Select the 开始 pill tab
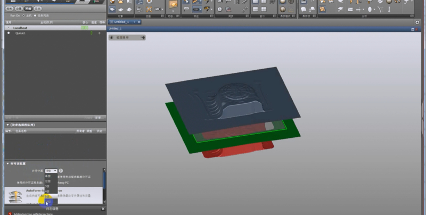The height and width of the screenshot is (215, 426). coord(28,9)
